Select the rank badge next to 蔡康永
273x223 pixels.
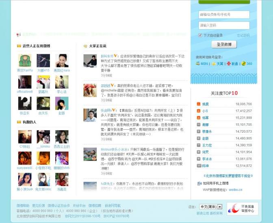pos(199,131)
